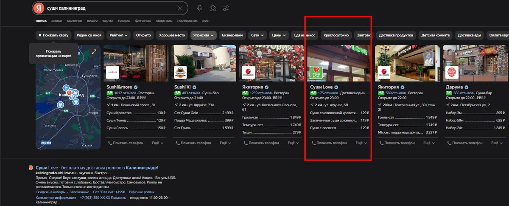Open the Рейтинг dropdown filter

pos(119,35)
